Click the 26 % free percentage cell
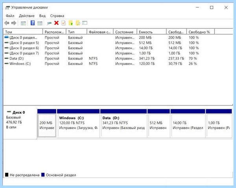 [x=193, y=64]
